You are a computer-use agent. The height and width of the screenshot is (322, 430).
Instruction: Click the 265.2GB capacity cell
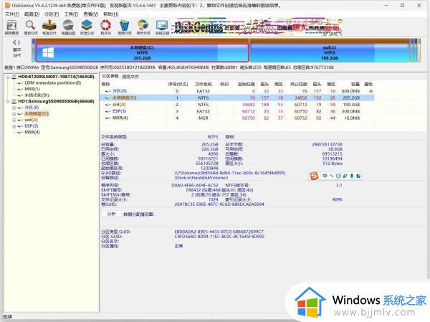[351, 98]
